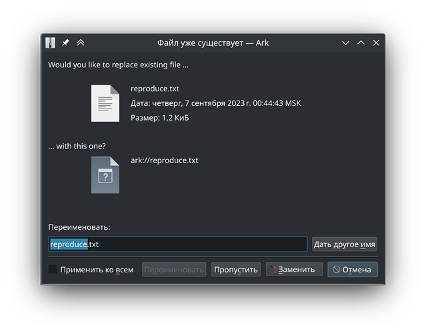Click the Ark app icon in title bar

50,43
